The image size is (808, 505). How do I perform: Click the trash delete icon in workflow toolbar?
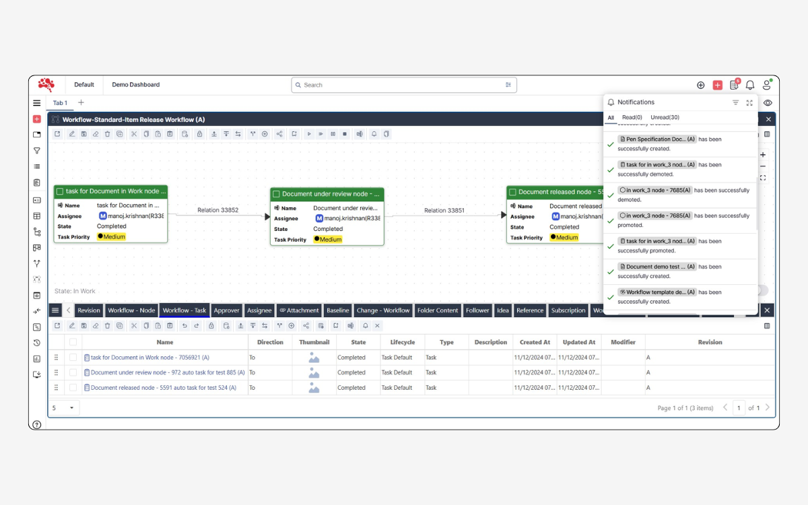[x=107, y=134]
